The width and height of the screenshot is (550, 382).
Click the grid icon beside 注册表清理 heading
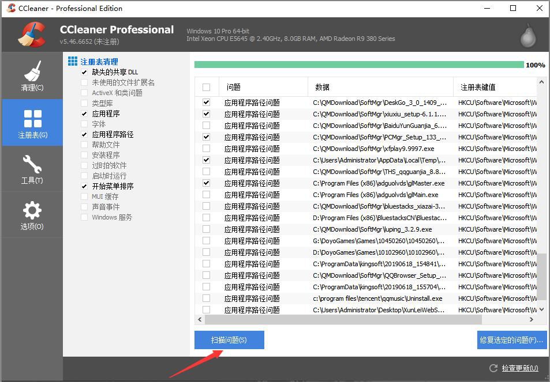(72, 60)
